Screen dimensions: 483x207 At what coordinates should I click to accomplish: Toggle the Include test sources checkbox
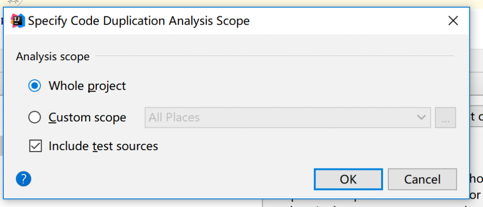click(x=35, y=146)
